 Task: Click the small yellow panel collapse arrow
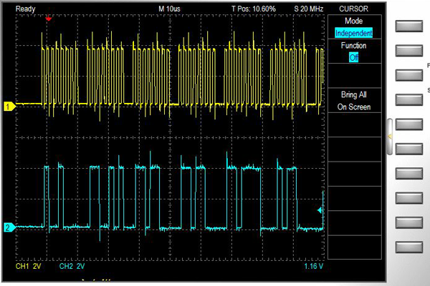(x=390, y=135)
